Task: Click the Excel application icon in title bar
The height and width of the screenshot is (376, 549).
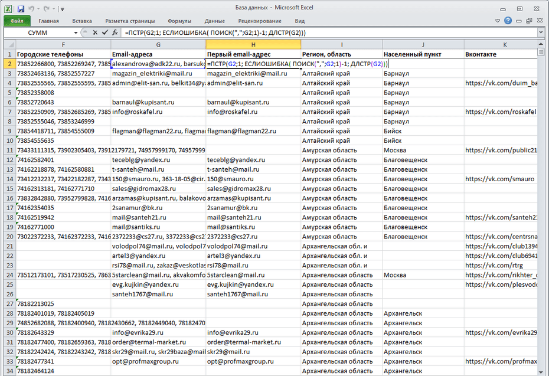Action: (8, 9)
